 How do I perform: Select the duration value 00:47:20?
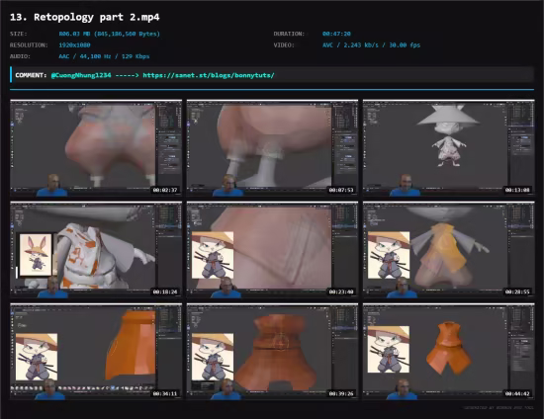tap(336, 34)
